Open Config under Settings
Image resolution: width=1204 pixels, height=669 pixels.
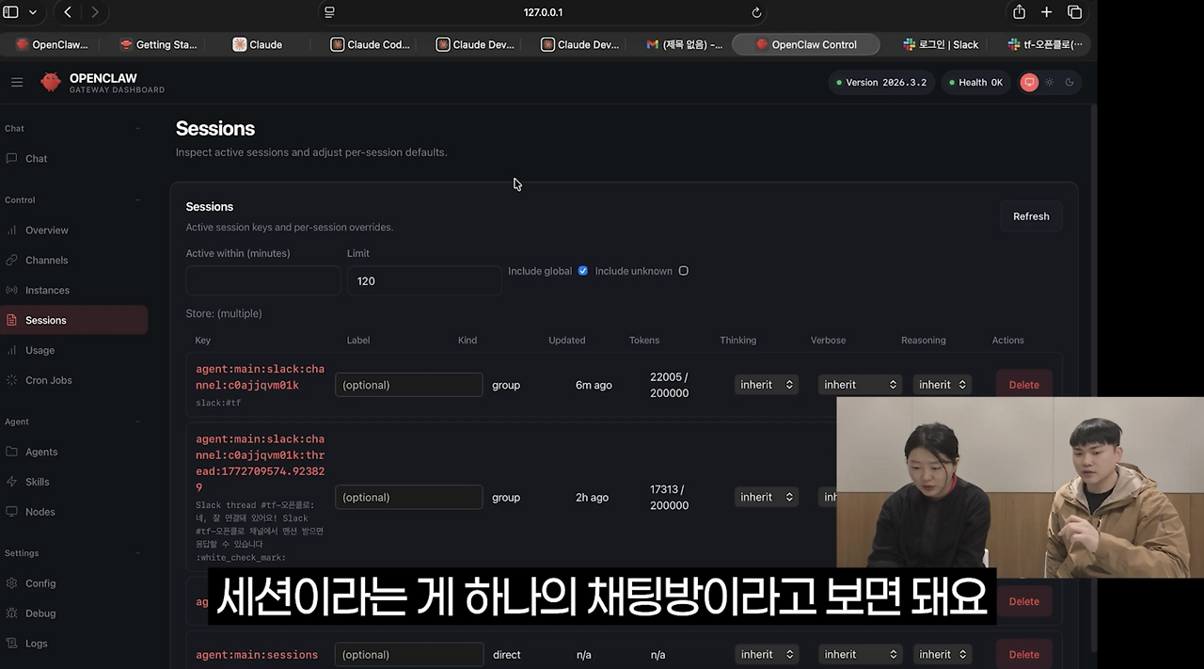click(41, 582)
